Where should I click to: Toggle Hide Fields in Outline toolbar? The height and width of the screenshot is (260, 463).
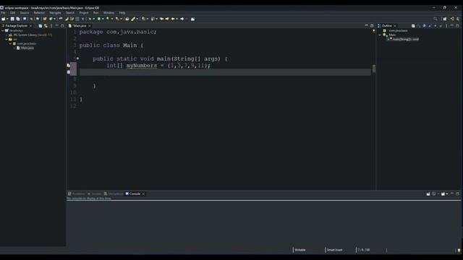click(x=425, y=26)
